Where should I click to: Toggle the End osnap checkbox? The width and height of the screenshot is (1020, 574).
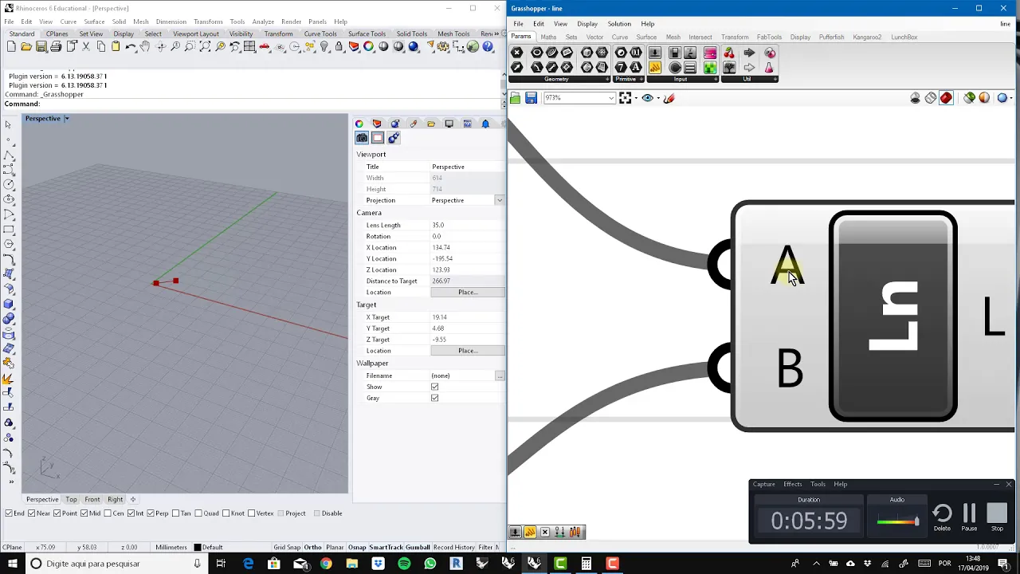pyautogui.click(x=9, y=513)
